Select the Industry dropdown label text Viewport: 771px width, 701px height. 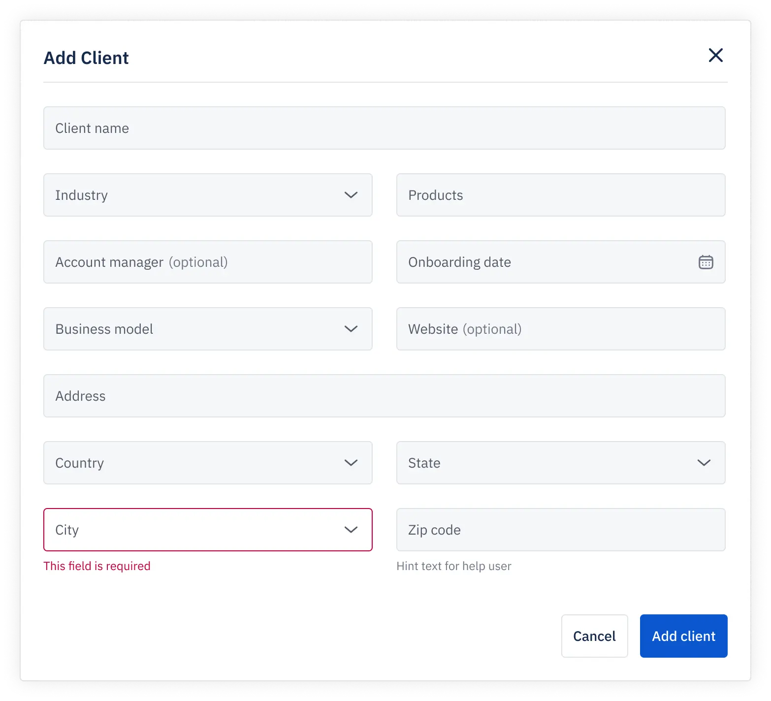(81, 195)
